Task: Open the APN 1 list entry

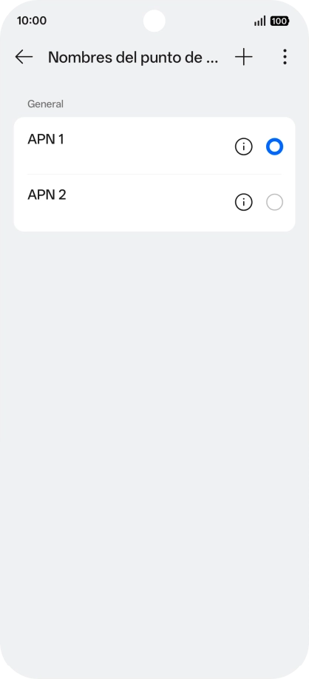Action: coord(154,146)
